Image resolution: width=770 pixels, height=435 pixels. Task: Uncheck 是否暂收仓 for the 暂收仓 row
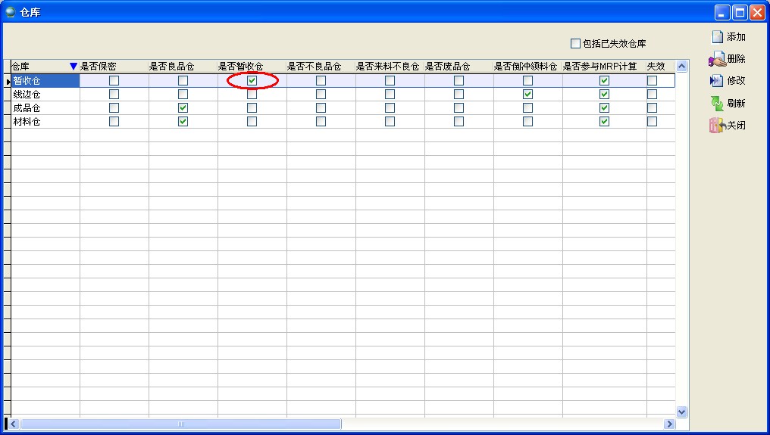point(252,81)
